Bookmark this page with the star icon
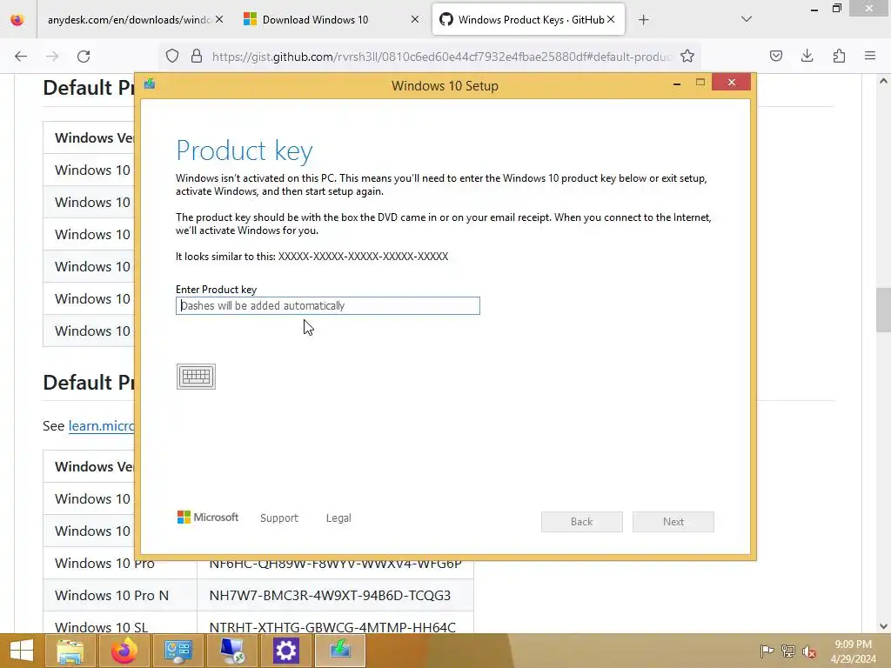 tap(687, 57)
